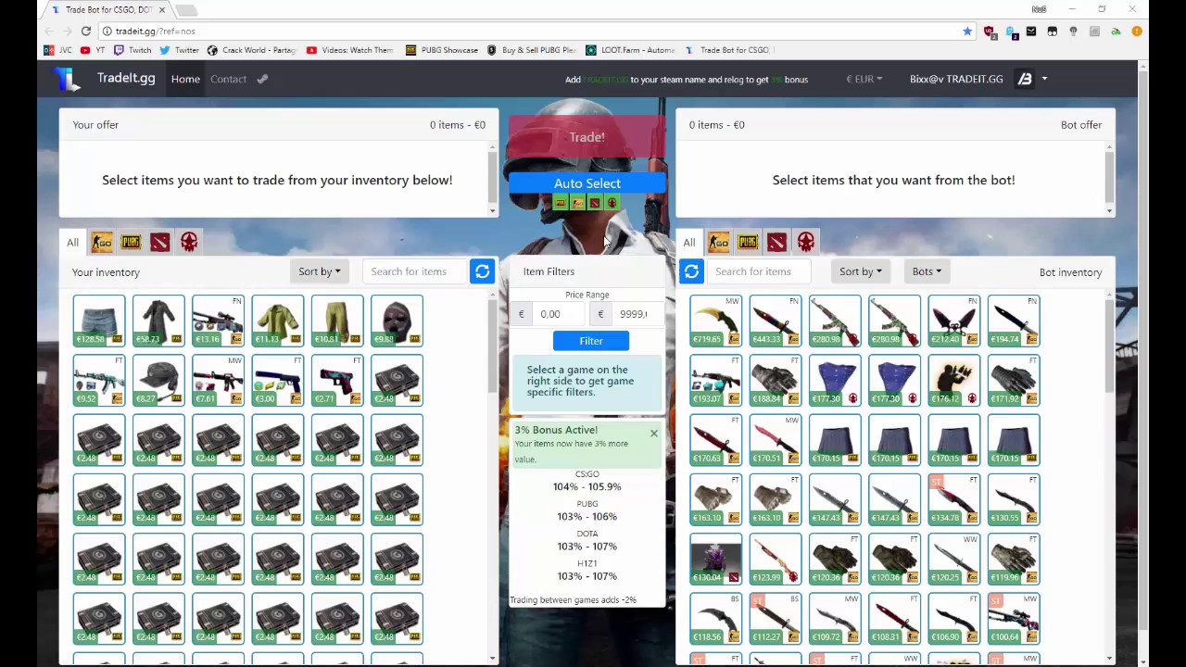This screenshot has width=1186, height=667.
Task: Open the PUBG Showcase bookmark
Action: coord(442,50)
